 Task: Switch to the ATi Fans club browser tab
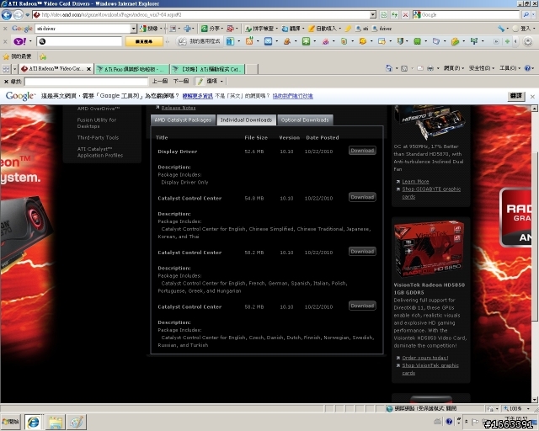tap(132, 69)
